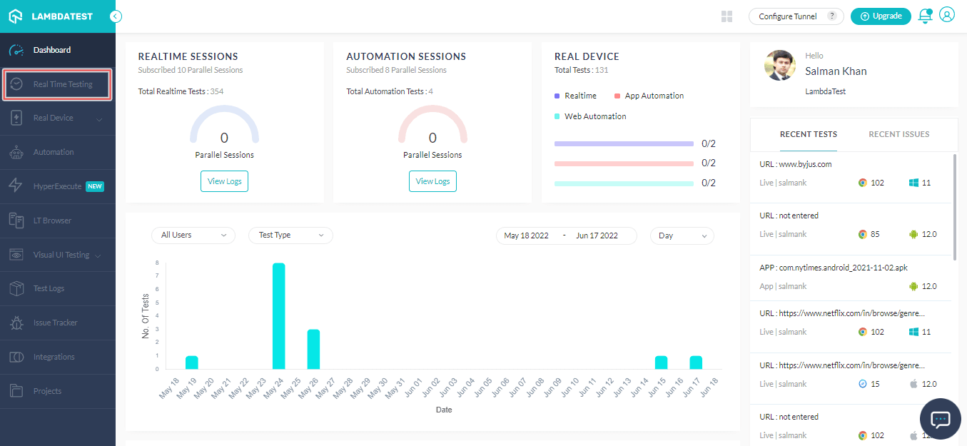Toggle the App Automation legend series
The width and height of the screenshot is (967, 446).
click(653, 96)
